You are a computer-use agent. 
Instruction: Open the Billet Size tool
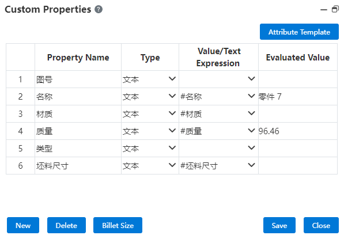pos(118,225)
